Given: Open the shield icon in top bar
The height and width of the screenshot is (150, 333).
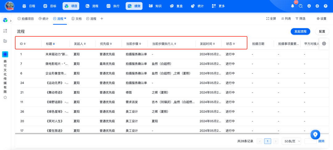Looking at the screenshot, I should [x=309, y=6].
